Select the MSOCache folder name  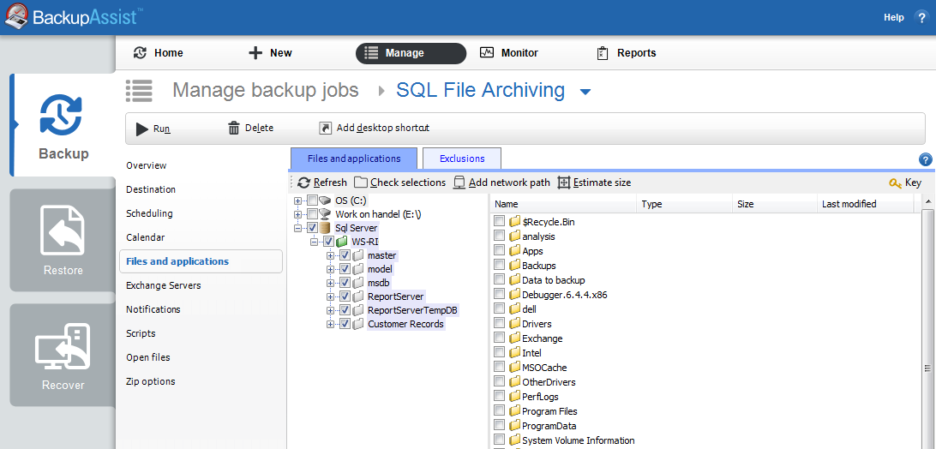544,368
